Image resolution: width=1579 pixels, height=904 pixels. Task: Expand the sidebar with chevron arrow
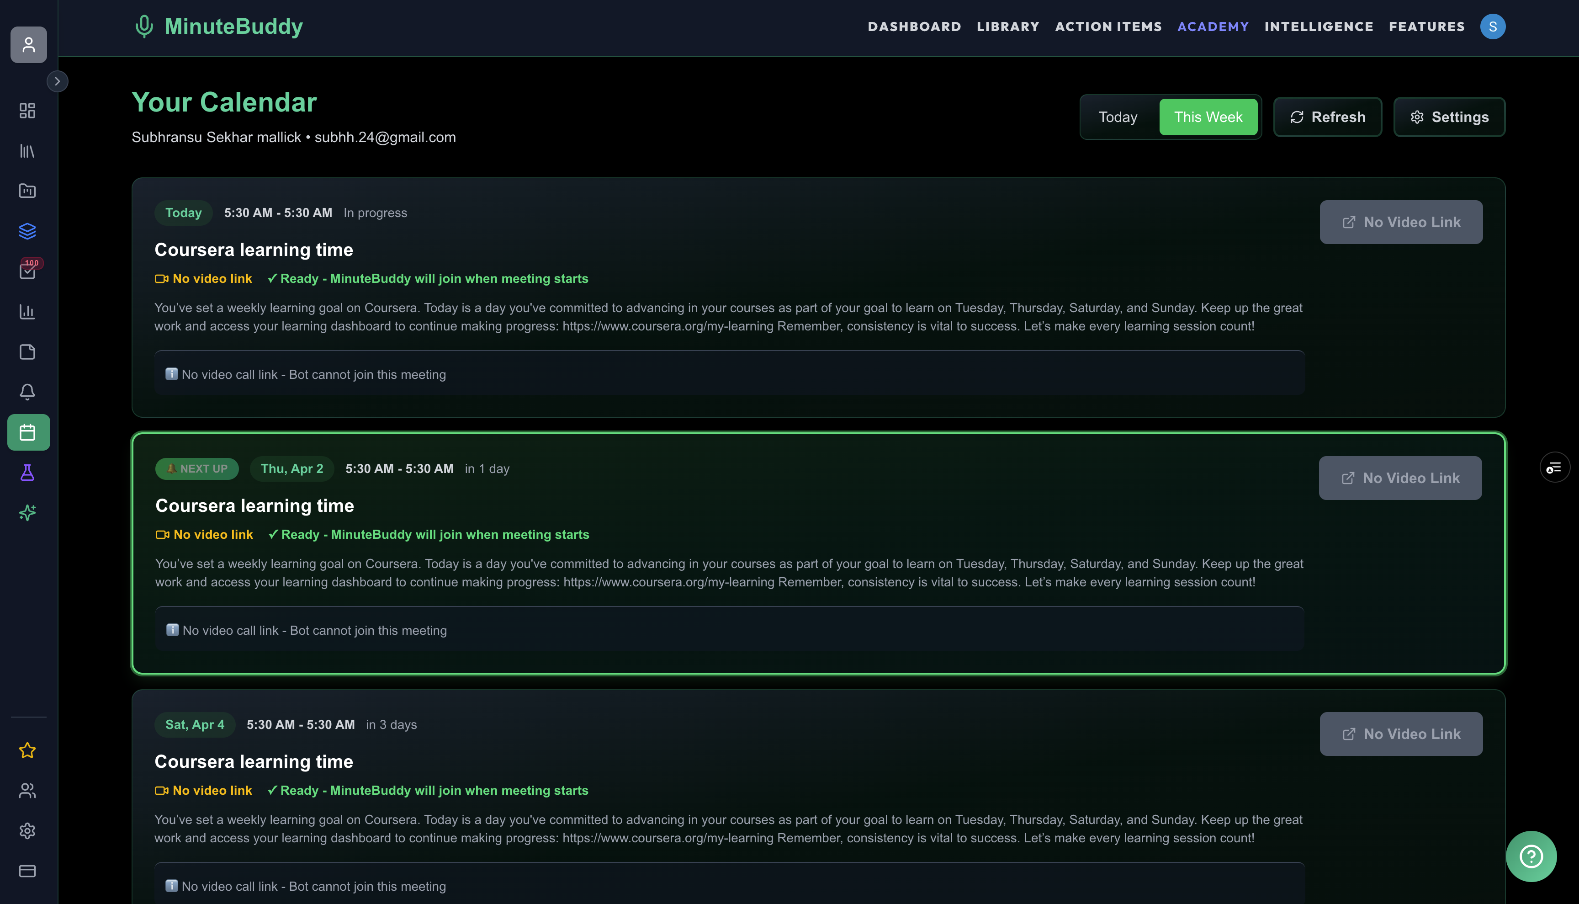(57, 81)
